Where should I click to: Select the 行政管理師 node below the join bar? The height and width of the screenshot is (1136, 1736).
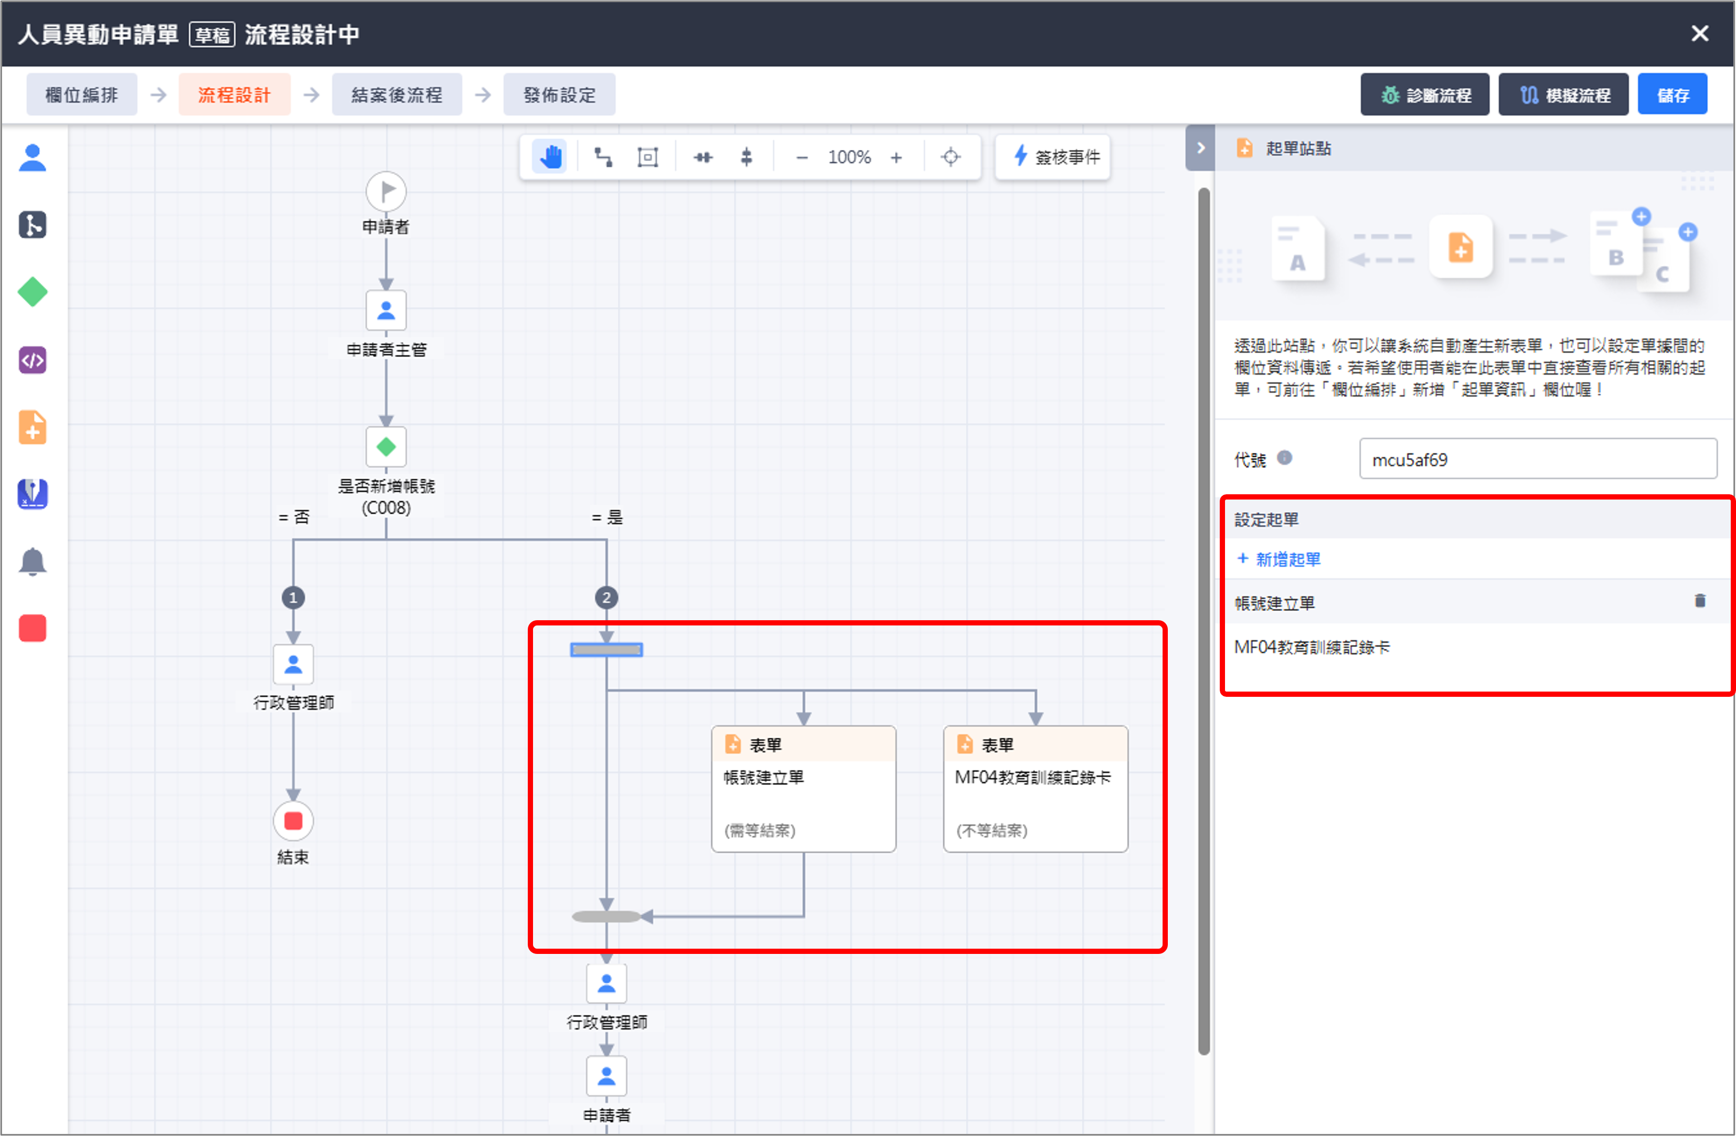point(606,983)
